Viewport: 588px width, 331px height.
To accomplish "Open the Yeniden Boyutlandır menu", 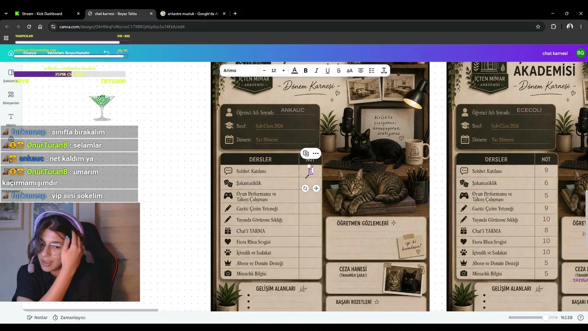I will [68, 53].
